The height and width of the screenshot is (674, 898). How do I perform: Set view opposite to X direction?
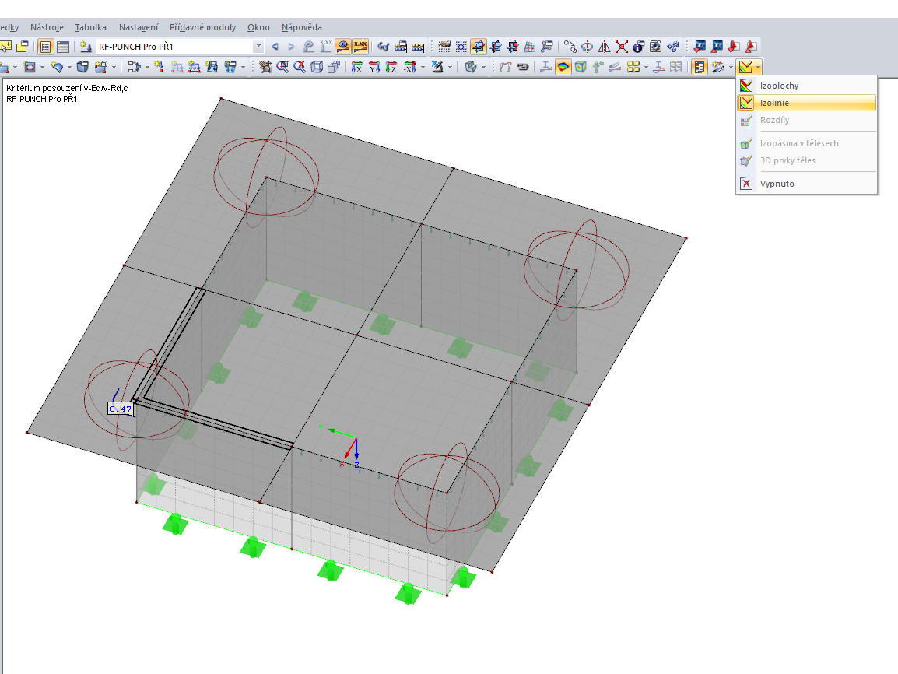tap(410, 67)
